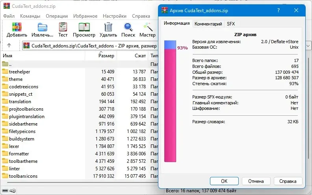Click the dictionary size value 32 КБ
The height and width of the screenshot is (195, 312).
(x=293, y=122)
